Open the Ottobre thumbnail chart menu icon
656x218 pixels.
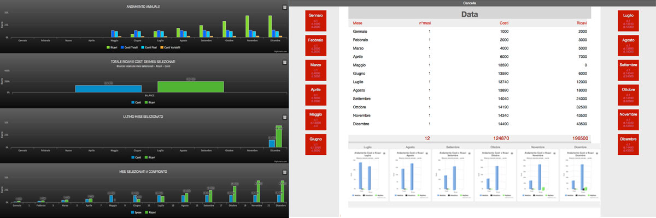pyautogui.click(x=512, y=154)
